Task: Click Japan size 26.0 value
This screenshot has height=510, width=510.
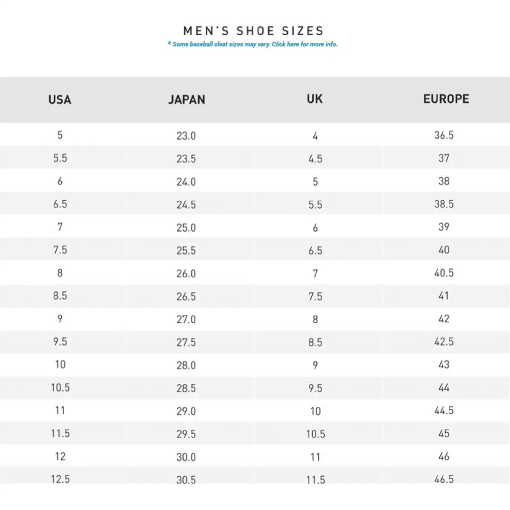Action: pyautogui.click(x=186, y=273)
